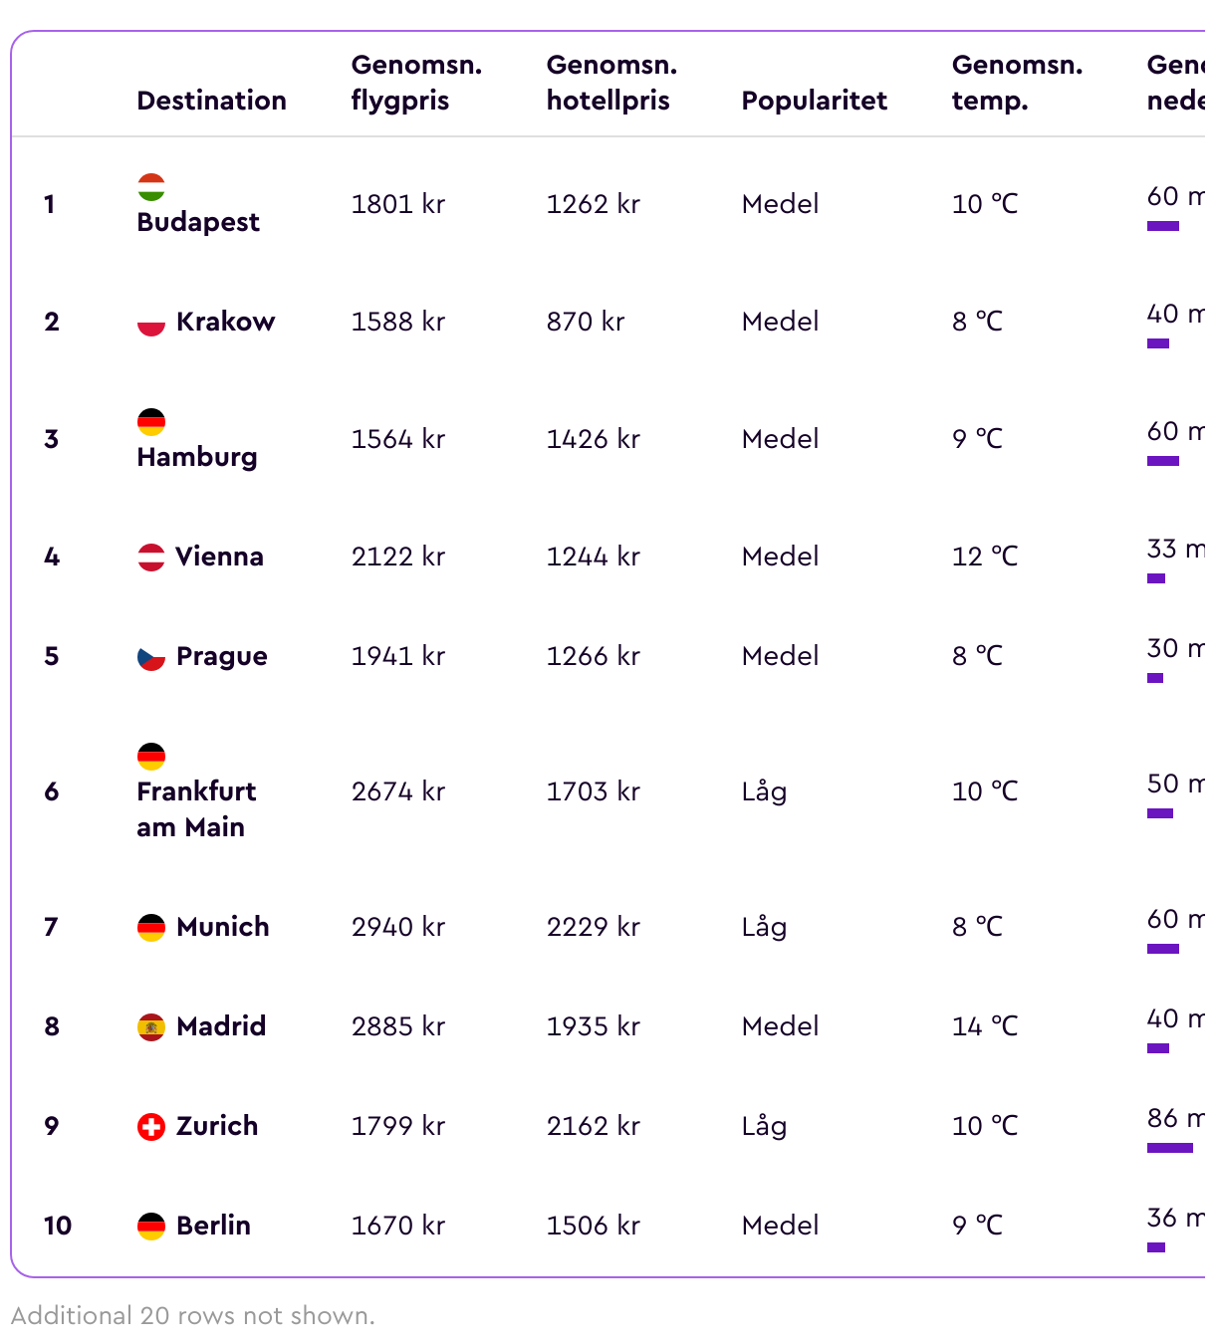Viewport: 1215px width, 1344px height.
Task: Open the Frankfurt am Main destination link
Action: click(x=196, y=809)
